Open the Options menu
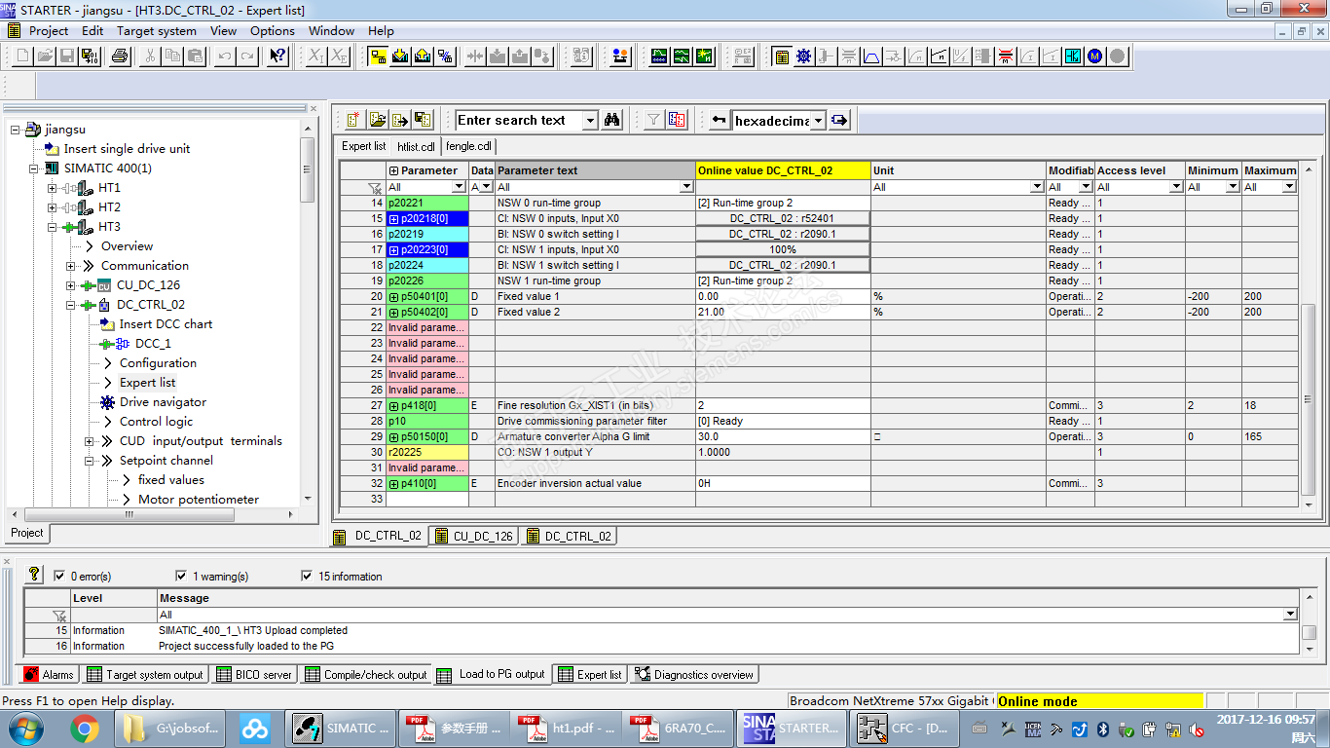Screen dimensions: 1330x748 click(273, 30)
